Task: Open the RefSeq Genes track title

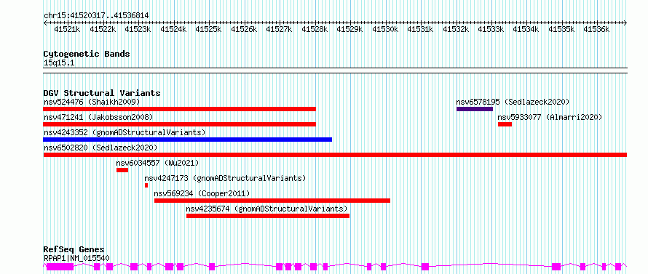Action: click(x=74, y=250)
